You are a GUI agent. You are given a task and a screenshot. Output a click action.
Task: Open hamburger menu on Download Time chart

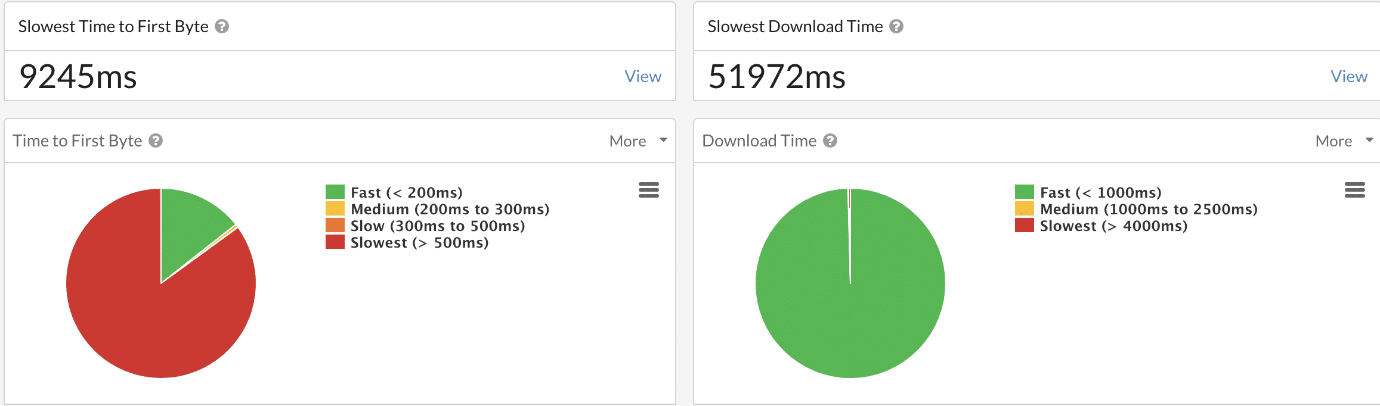[x=1355, y=190]
